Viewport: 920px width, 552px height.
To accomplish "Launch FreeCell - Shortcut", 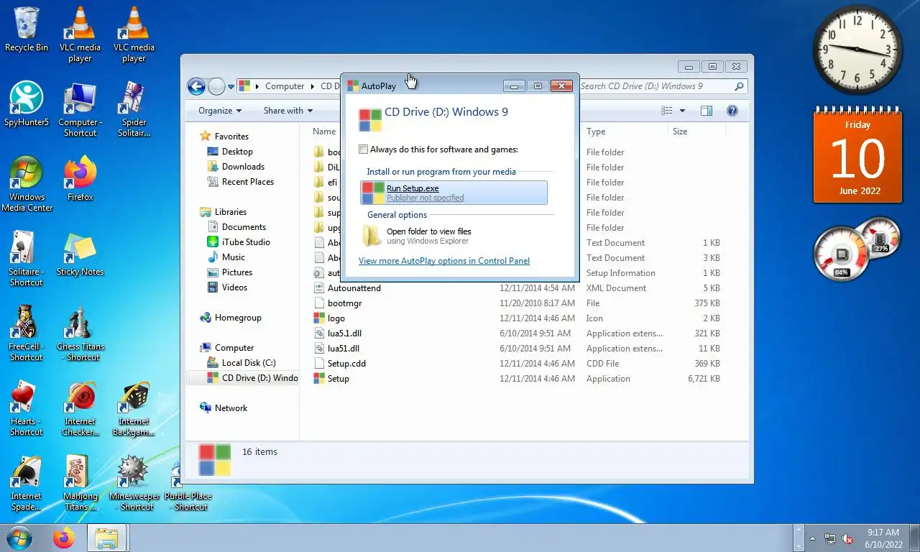I will pyautogui.click(x=27, y=333).
